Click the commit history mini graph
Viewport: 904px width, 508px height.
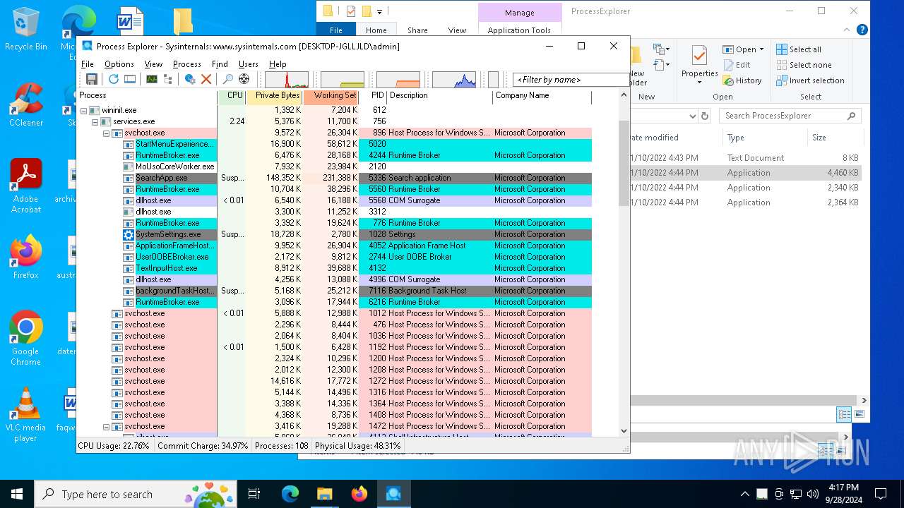pyautogui.click(x=343, y=80)
